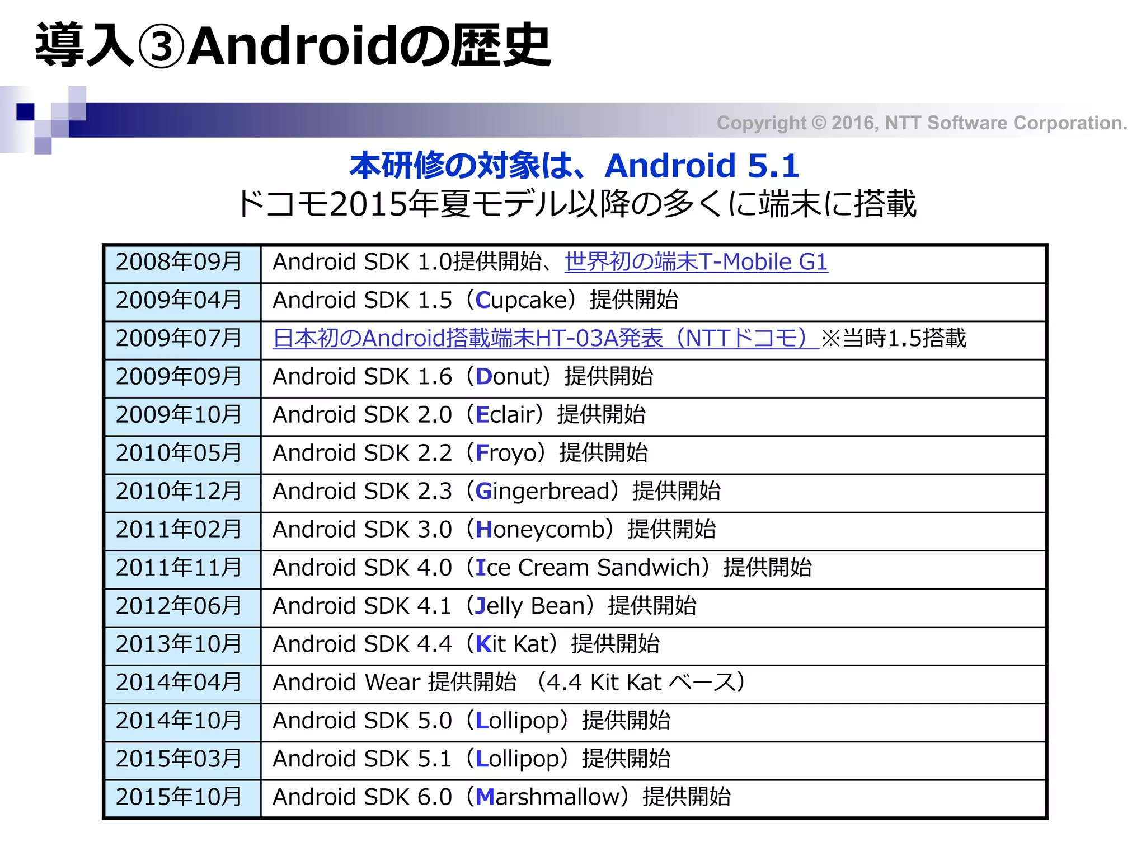
Task: Click the Android SDK 4.4 Kit Kat entry
Action: click(466, 644)
